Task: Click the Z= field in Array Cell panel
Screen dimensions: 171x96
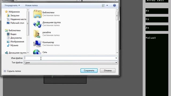Action: [x=157, y=28]
